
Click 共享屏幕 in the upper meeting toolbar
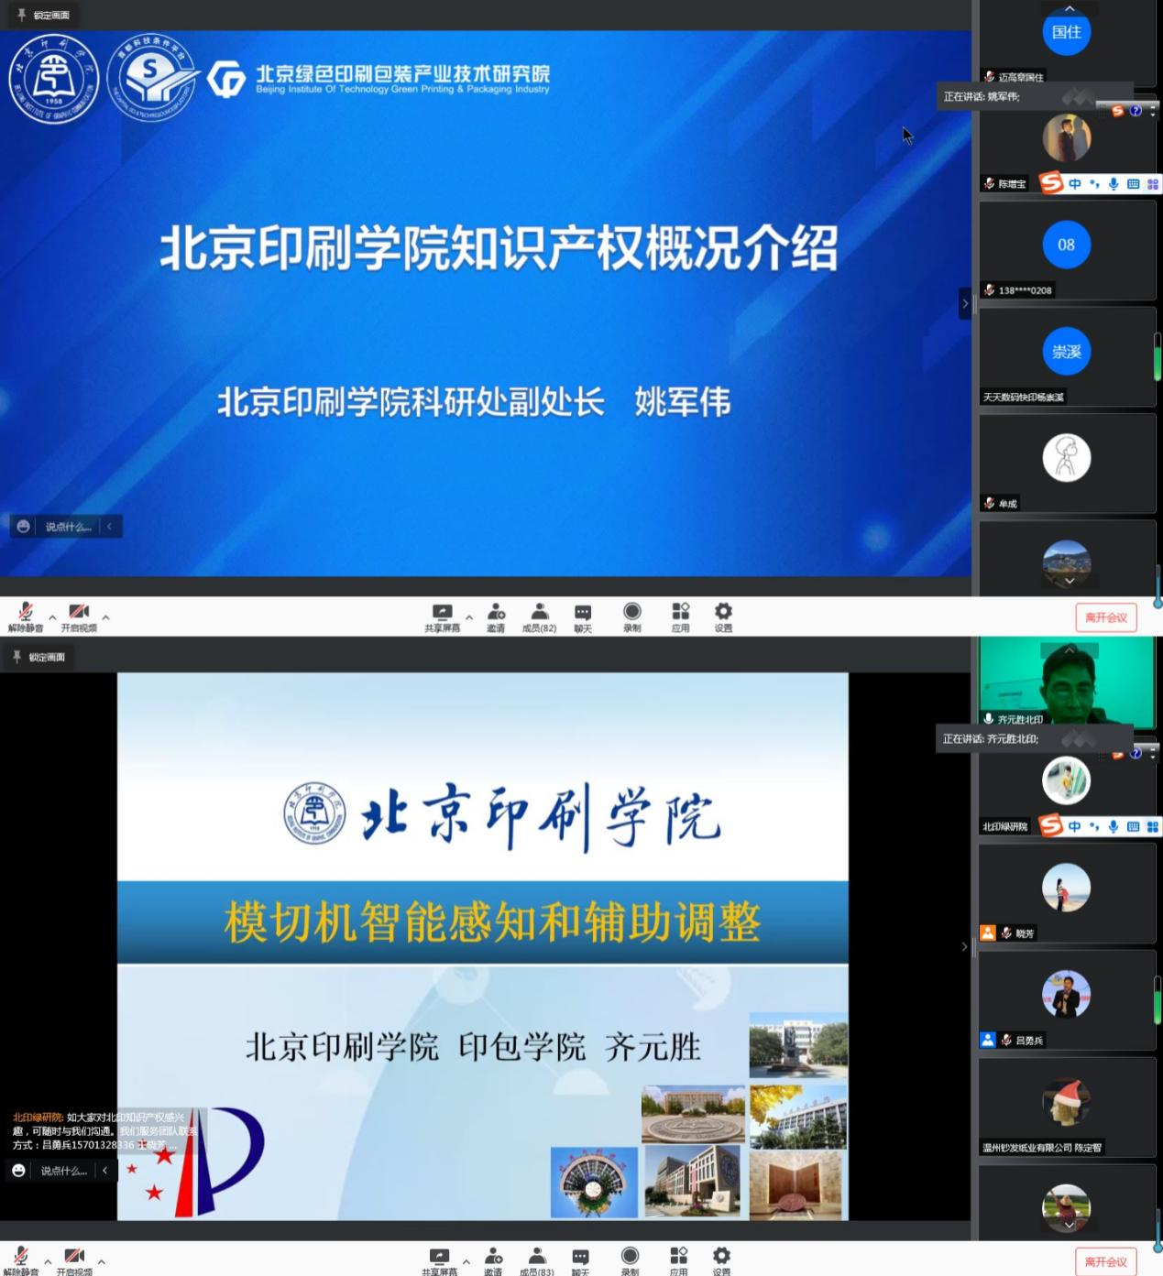[x=442, y=616]
